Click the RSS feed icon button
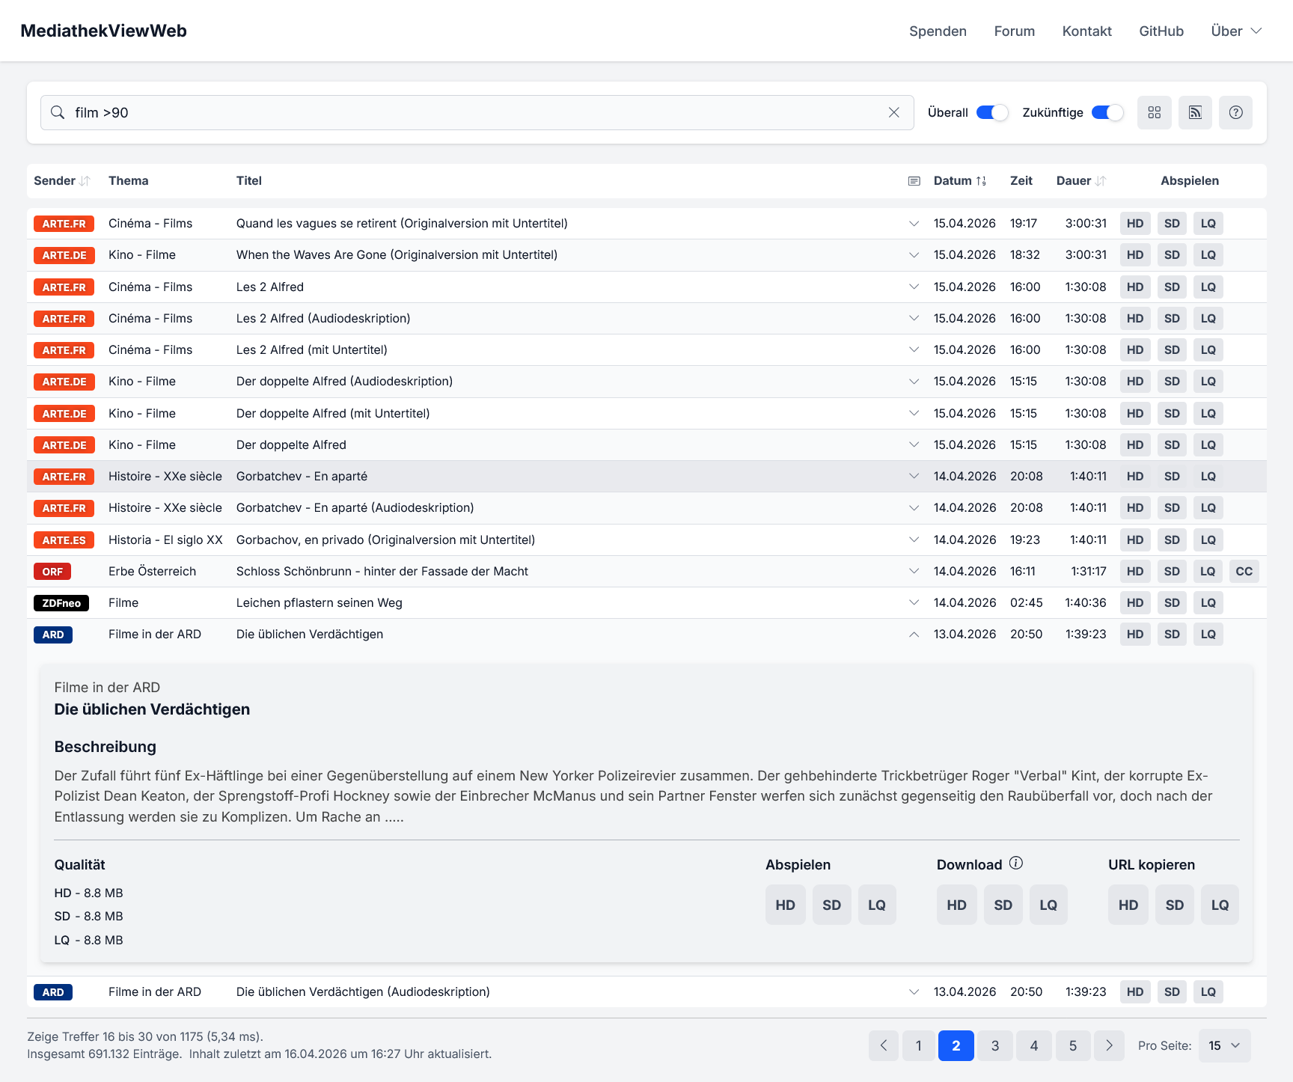The image size is (1293, 1082). pyautogui.click(x=1195, y=112)
